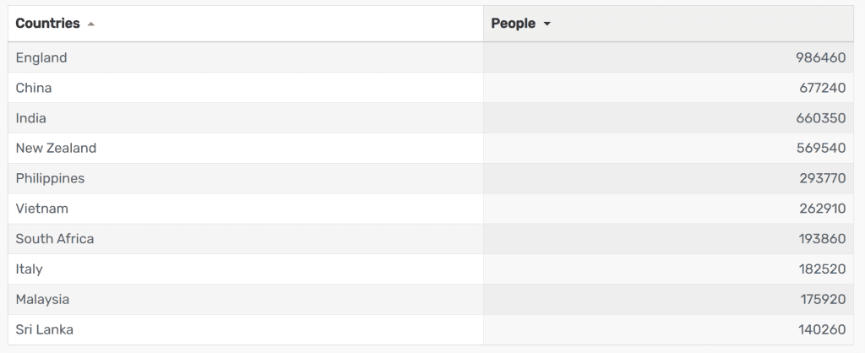Select the 140260 value cell
The height and width of the screenshot is (353, 865).
click(669, 330)
